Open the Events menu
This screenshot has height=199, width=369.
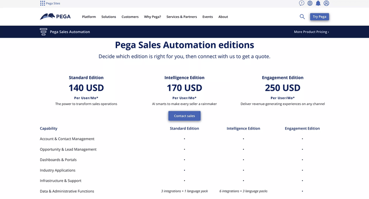point(208,17)
